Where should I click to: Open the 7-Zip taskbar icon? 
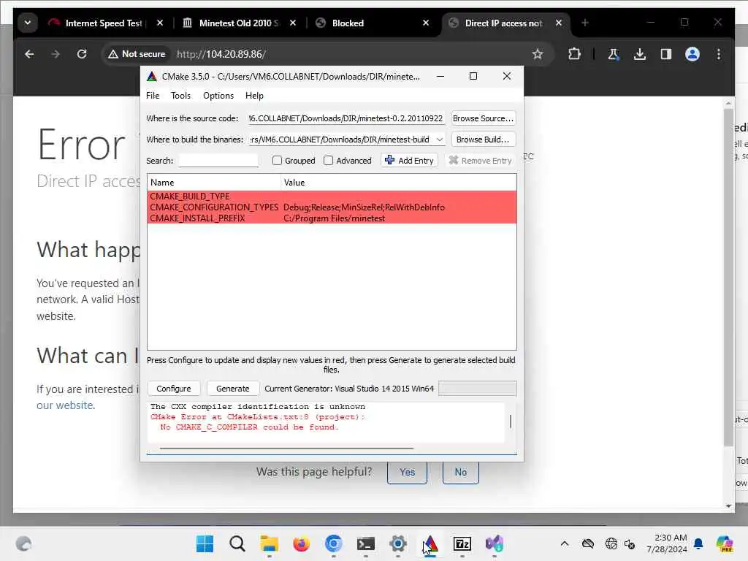click(x=462, y=543)
